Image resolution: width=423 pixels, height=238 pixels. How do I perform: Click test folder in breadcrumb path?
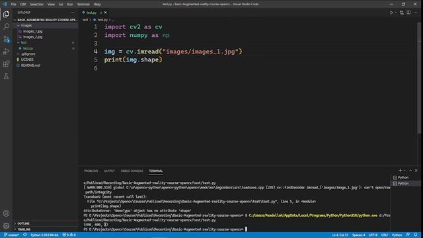pyautogui.click(x=85, y=20)
